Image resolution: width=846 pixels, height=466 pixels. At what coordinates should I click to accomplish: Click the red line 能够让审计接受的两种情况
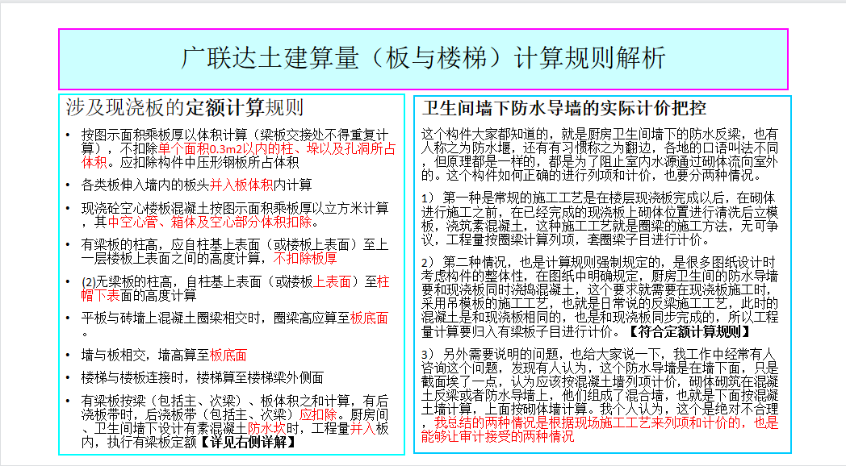coord(497,436)
